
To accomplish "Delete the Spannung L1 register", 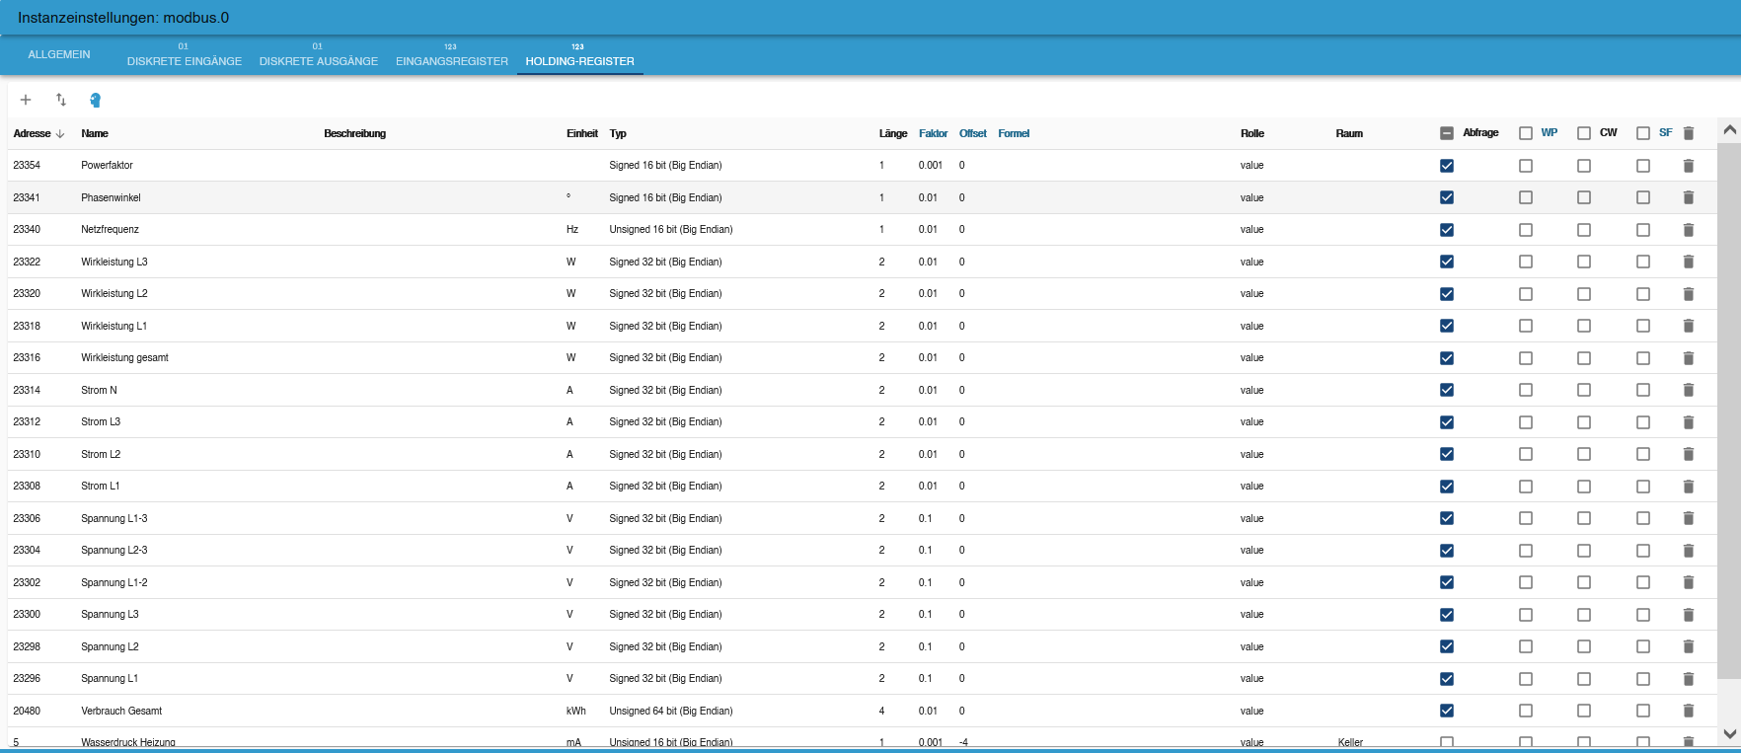I will [x=1688, y=679].
